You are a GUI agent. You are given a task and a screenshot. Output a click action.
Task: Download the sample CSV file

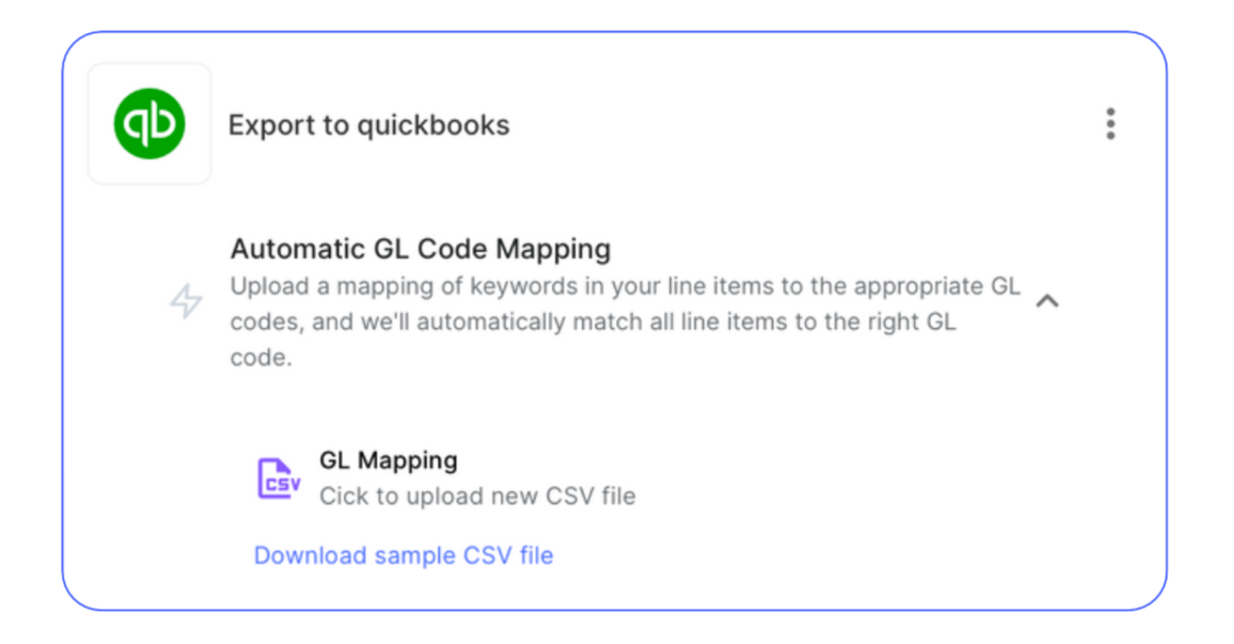pos(403,555)
